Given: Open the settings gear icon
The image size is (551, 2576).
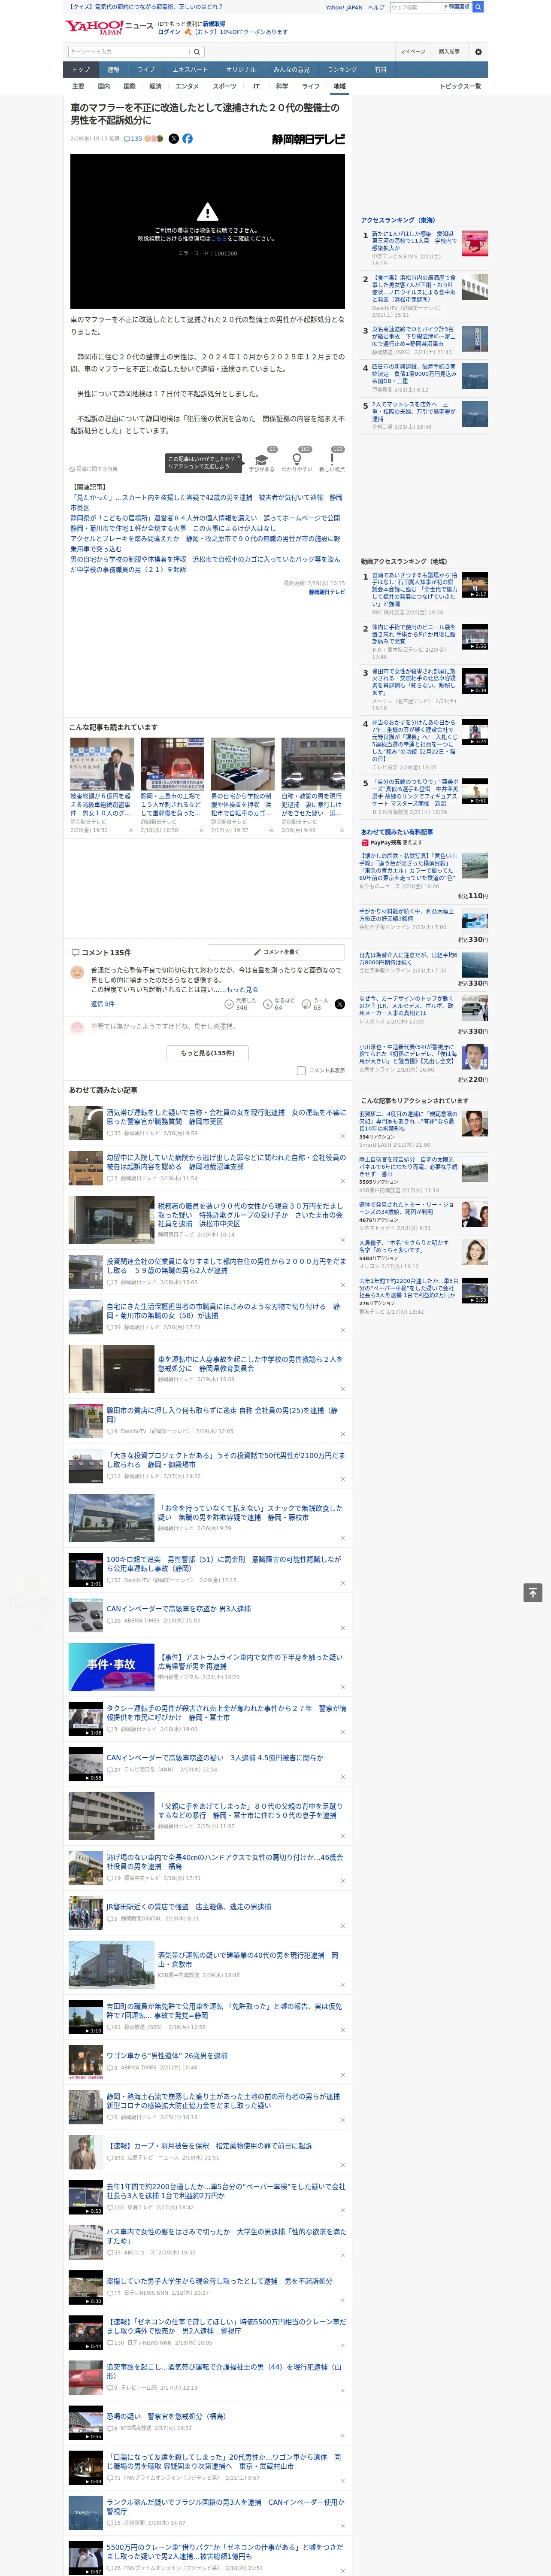Looking at the screenshot, I should point(478,52).
